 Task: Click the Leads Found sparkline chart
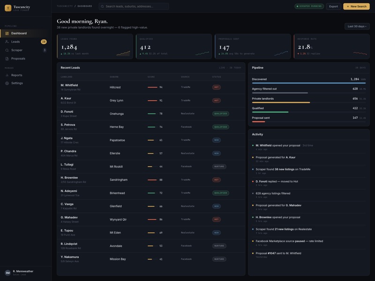pyautogui.click(x=123, y=53)
